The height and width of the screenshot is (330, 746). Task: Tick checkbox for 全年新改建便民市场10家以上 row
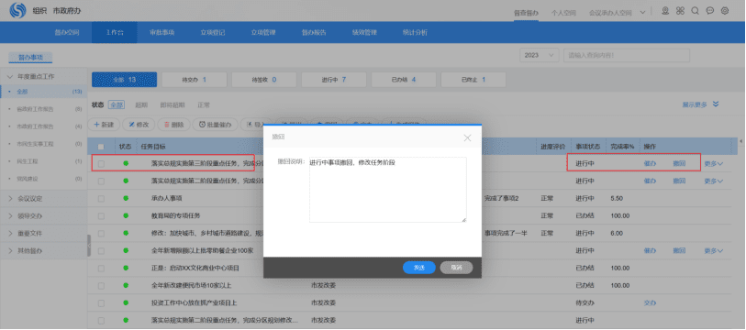(x=101, y=285)
